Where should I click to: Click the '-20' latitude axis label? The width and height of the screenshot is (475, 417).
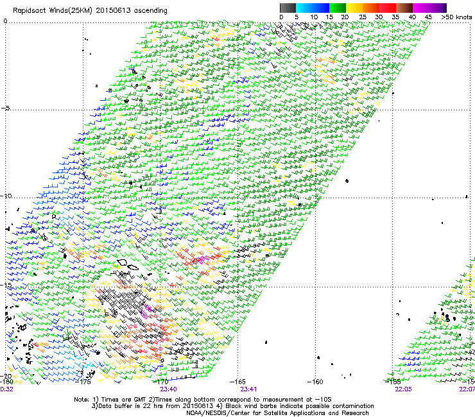point(6,377)
